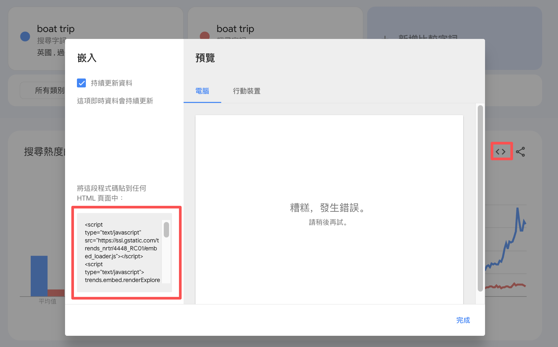Click the blue bar in average chart
The width and height of the screenshot is (558, 347).
click(39, 276)
